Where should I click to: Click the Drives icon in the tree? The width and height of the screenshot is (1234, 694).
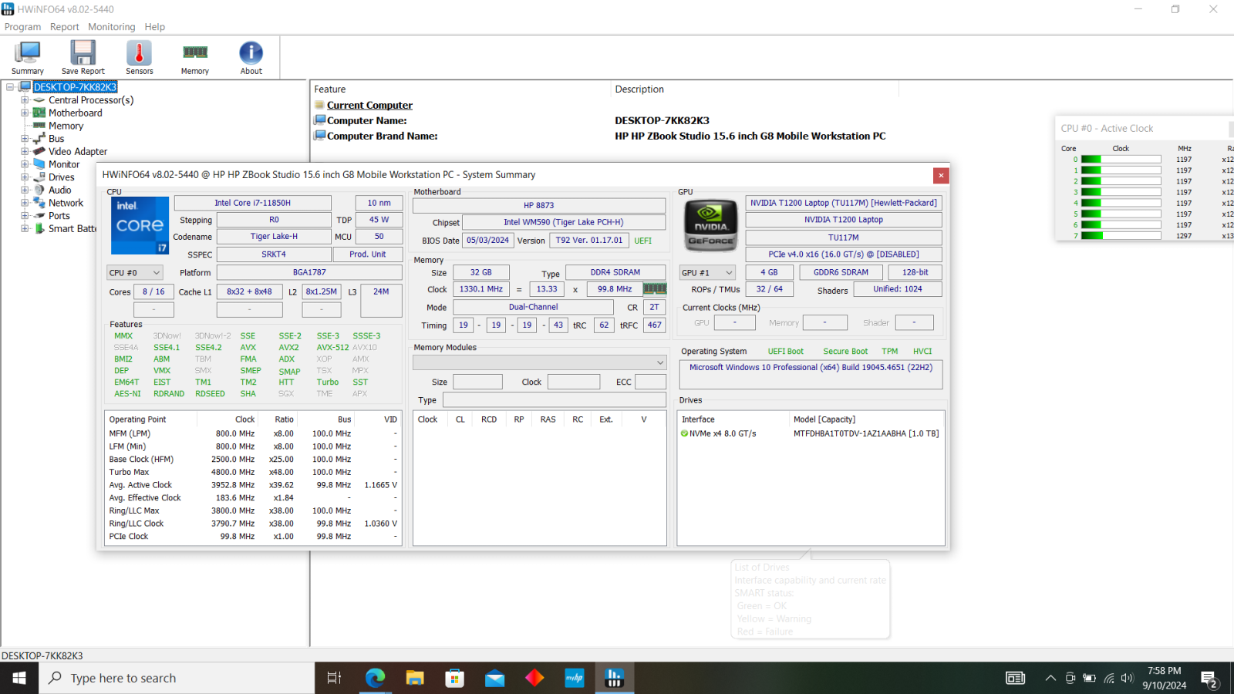tap(39, 177)
